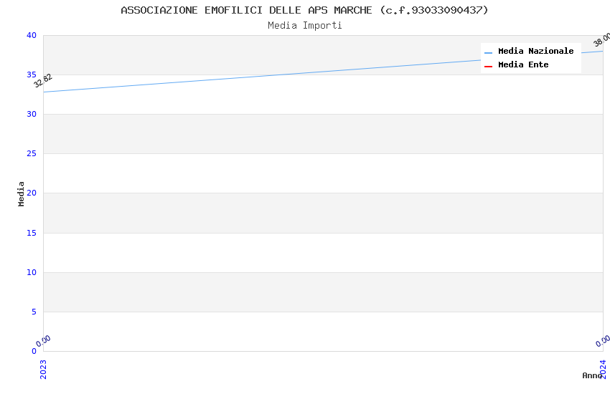The image size is (610, 394).
Task: Click the Media y-axis title
Action: point(21,193)
